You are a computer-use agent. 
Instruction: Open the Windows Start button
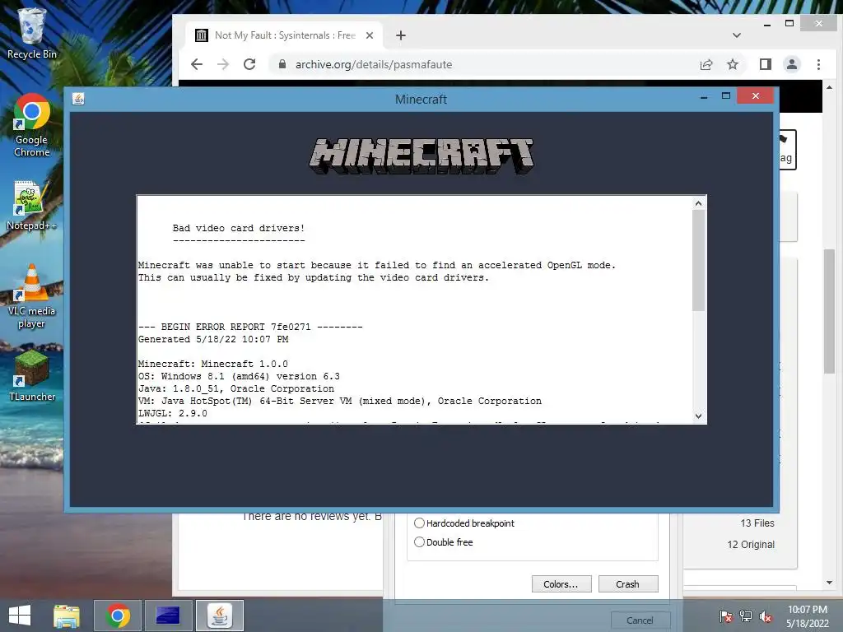click(x=20, y=616)
